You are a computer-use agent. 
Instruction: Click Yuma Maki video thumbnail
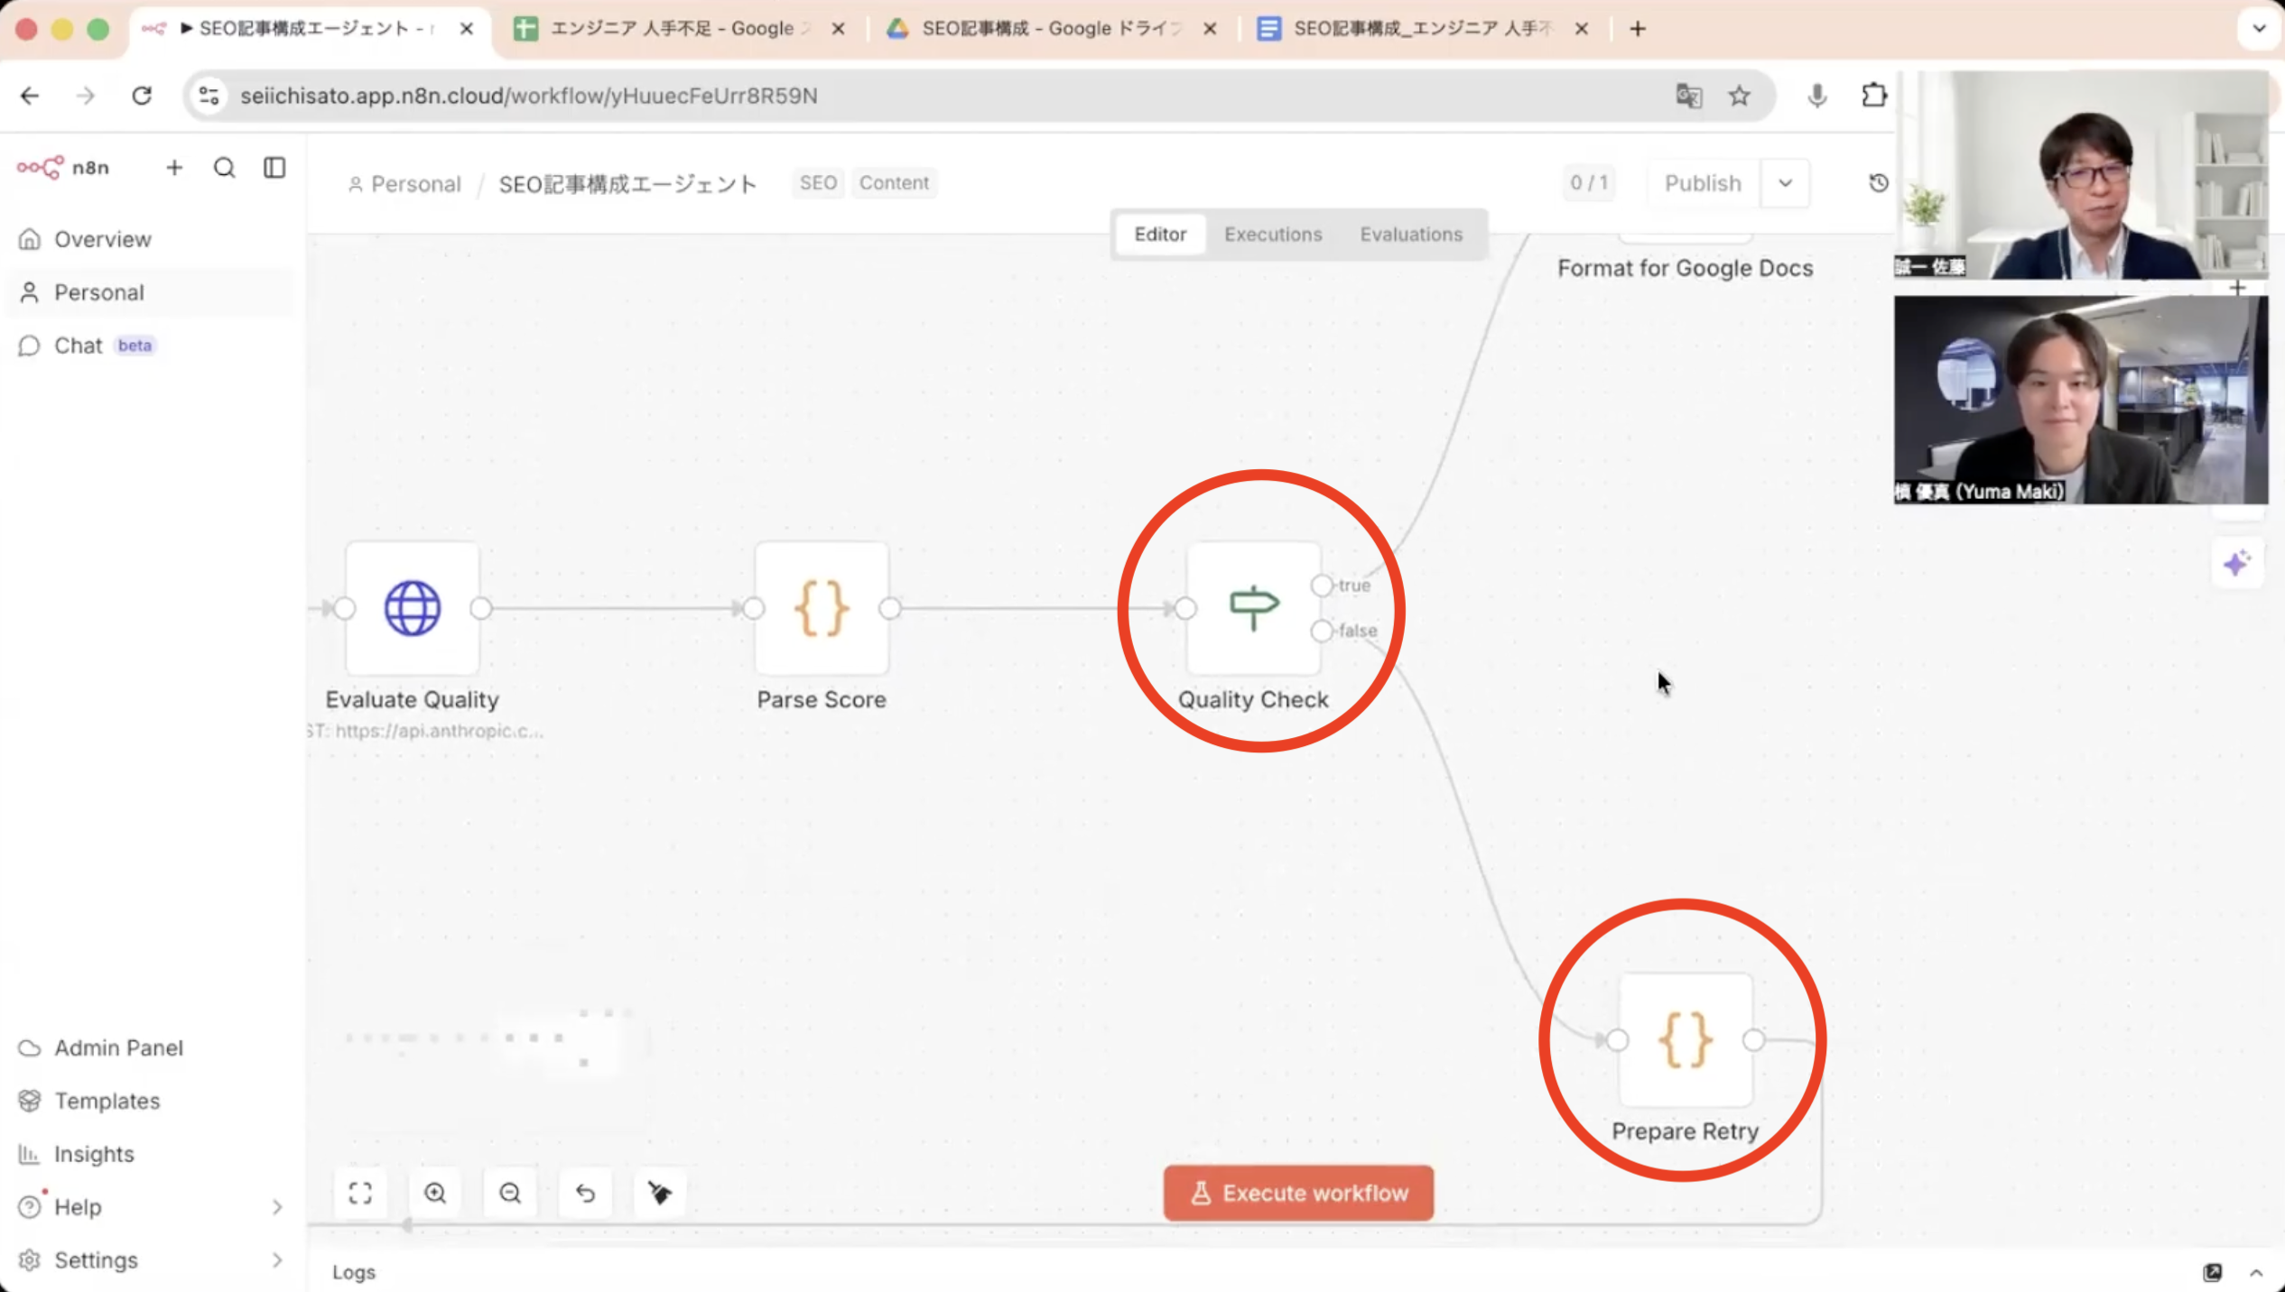click(2080, 400)
